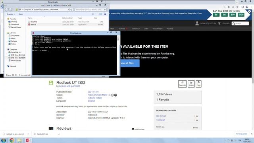Open options arrow for redlock torrent download

coord(28,134)
